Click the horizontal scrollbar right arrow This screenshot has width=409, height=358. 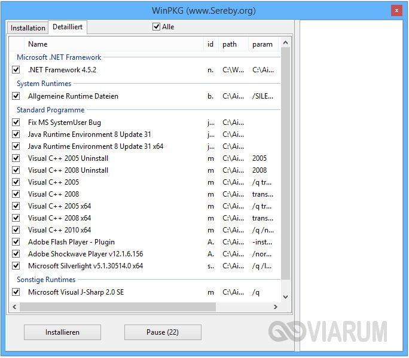click(276, 307)
